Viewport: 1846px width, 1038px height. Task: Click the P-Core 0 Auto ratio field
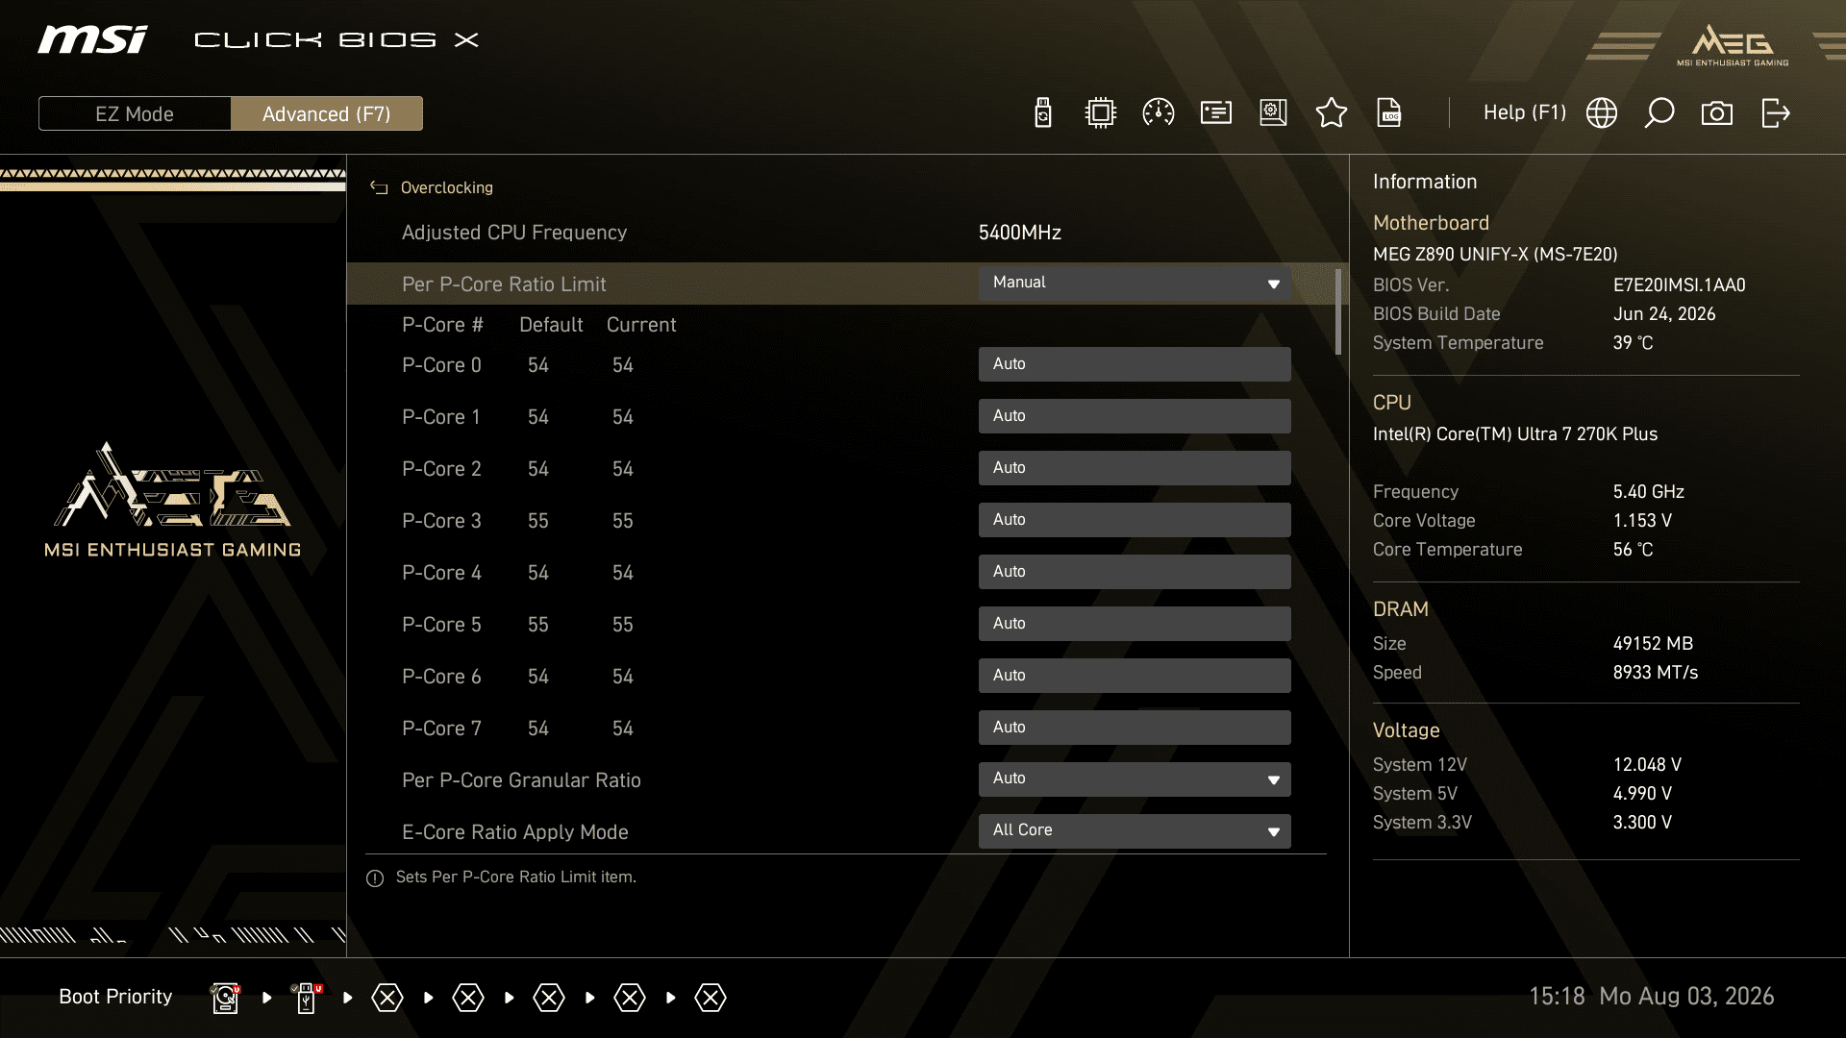1135,364
